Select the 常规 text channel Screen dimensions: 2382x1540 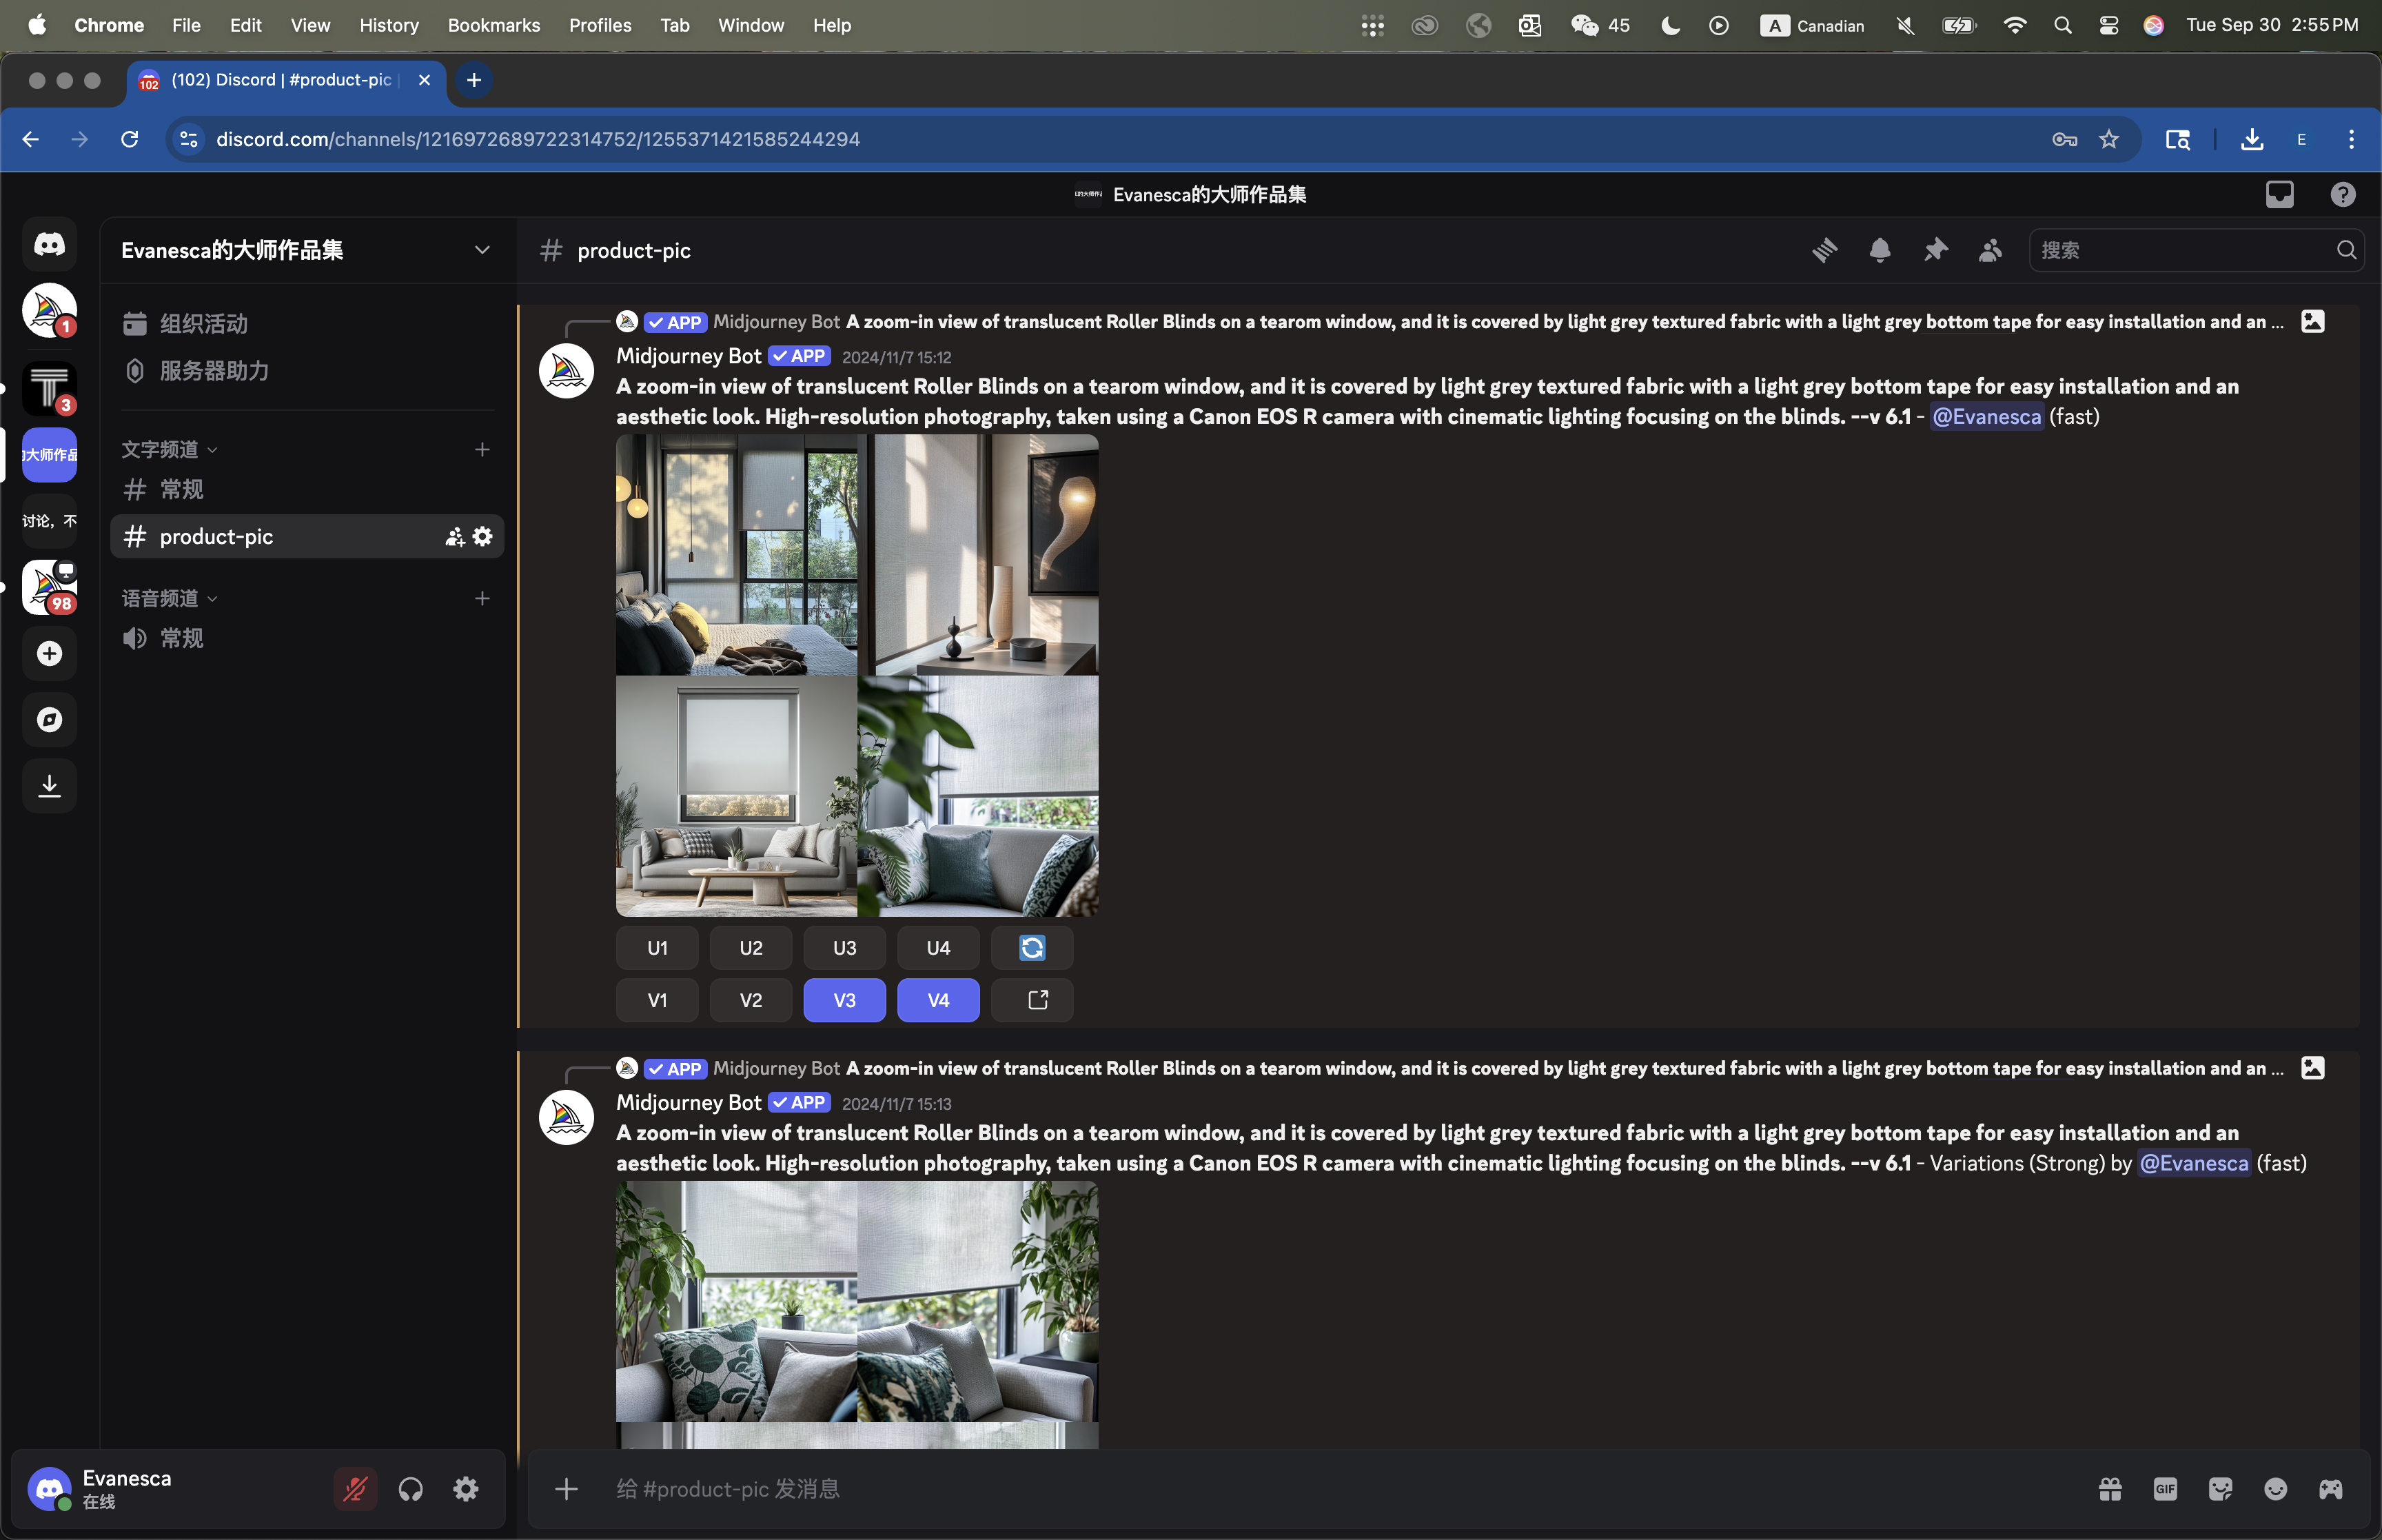[x=181, y=489]
